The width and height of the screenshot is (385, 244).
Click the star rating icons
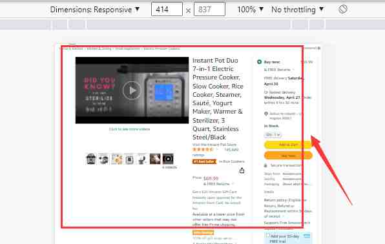click(203, 149)
